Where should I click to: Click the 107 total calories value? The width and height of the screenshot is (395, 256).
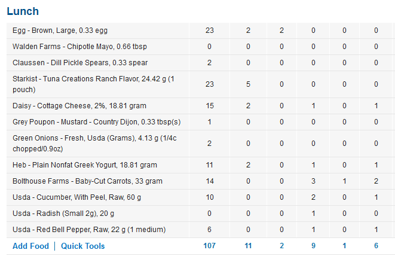(209, 246)
